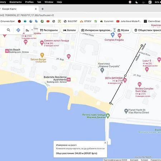Viewport: 161px width, 161px height.
Task: Select the Яхтено пристанище Марина Диневи pin
Action: (108, 116)
